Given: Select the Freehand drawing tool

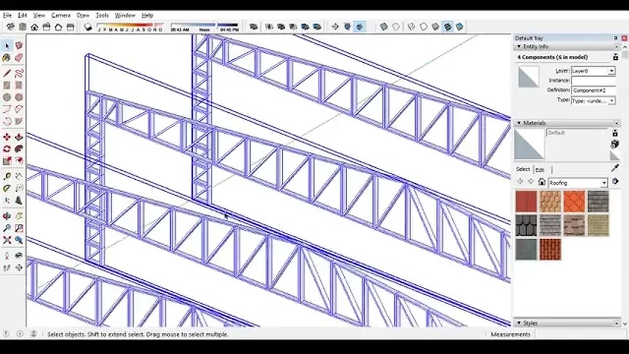Looking at the screenshot, I should coord(19,74).
